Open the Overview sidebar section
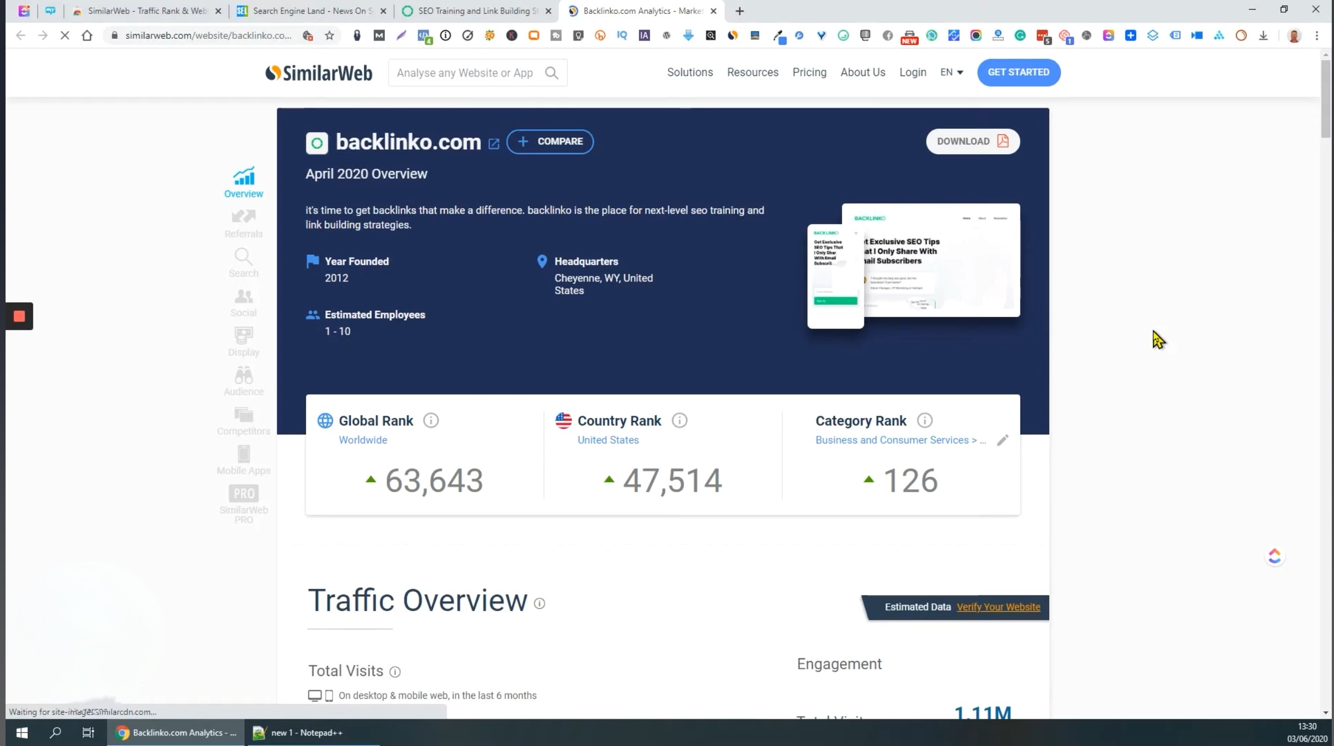The width and height of the screenshot is (1334, 746). [x=244, y=182]
